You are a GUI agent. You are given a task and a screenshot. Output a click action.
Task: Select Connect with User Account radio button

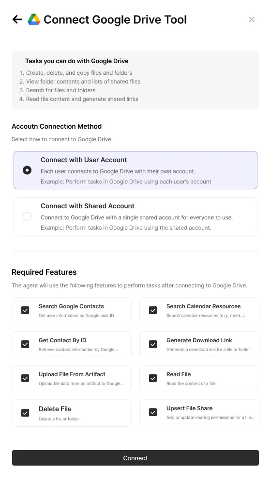pos(27,170)
